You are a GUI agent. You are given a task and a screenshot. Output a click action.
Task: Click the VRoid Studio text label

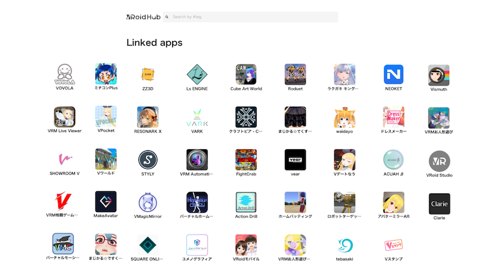pyautogui.click(x=439, y=175)
